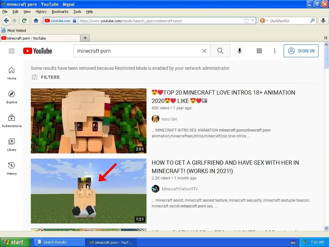
Task: Go to Home in the YouTube sidebar
Action: [12, 74]
